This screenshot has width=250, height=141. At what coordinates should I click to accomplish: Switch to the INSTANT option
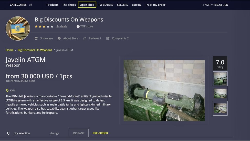(79, 133)
